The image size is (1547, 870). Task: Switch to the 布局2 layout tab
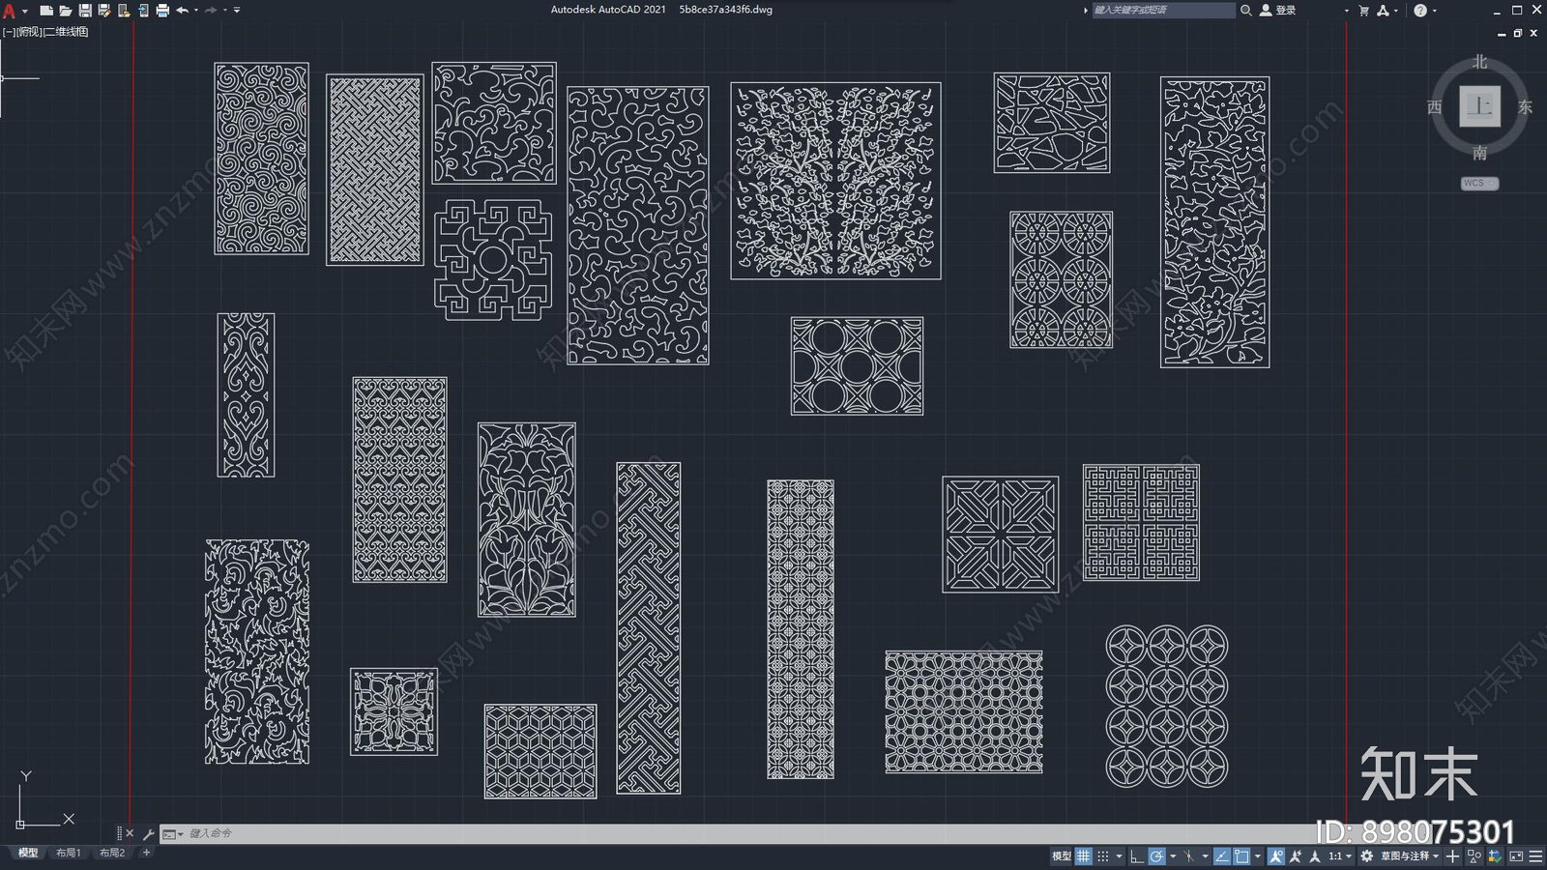(x=112, y=853)
